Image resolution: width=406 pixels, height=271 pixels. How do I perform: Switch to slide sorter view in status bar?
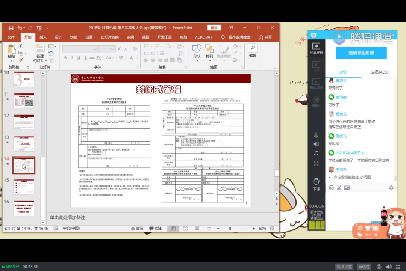point(185,229)
